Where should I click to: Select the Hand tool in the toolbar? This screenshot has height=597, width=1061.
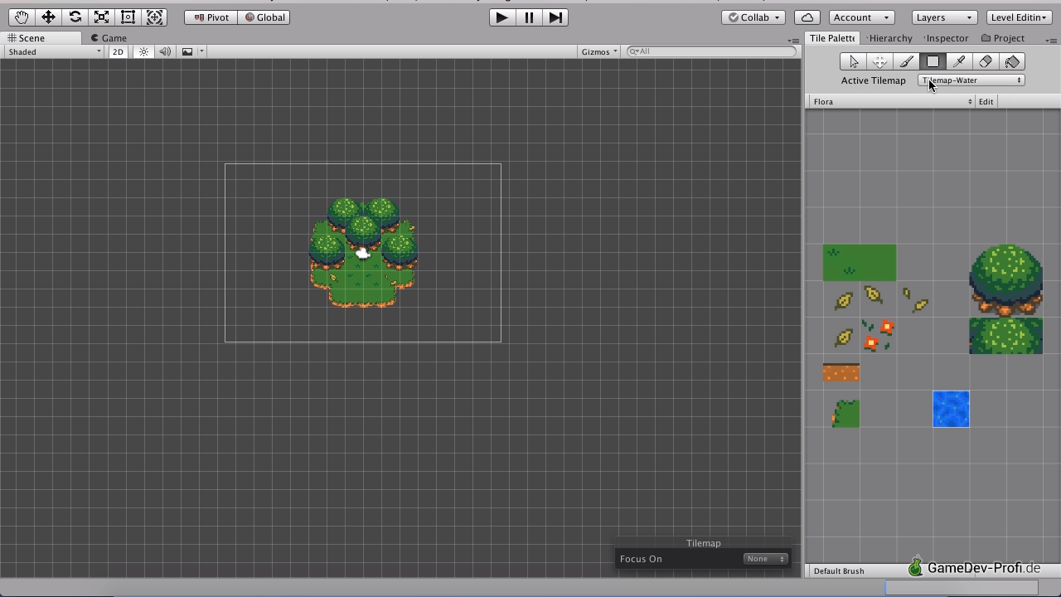coord(22,17)
